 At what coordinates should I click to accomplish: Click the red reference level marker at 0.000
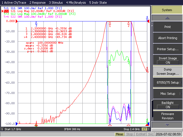tap(17, 21)
